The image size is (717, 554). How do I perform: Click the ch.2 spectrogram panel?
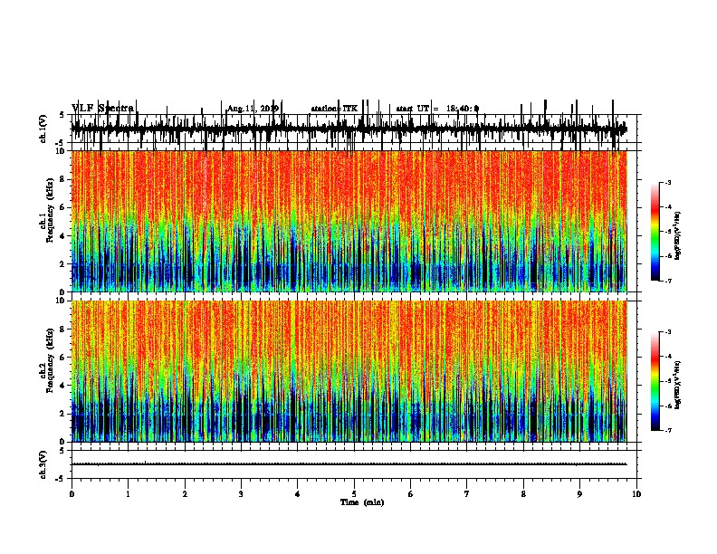pyautogui.click(x=349, y=371)
